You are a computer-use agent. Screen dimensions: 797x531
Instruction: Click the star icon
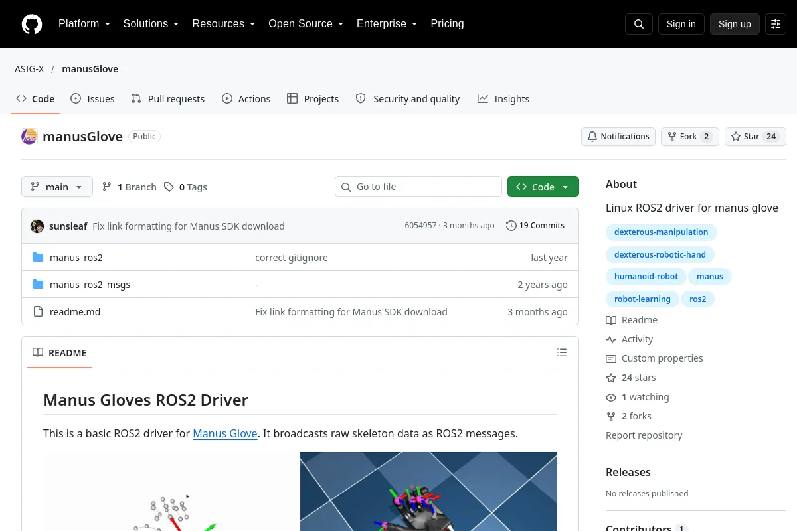pos(736,137)
